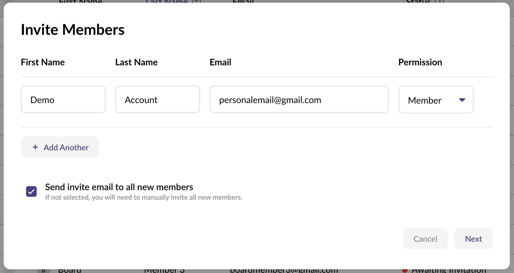
Task: Click the Last Name column header in dialog
Action: [136, 62]
